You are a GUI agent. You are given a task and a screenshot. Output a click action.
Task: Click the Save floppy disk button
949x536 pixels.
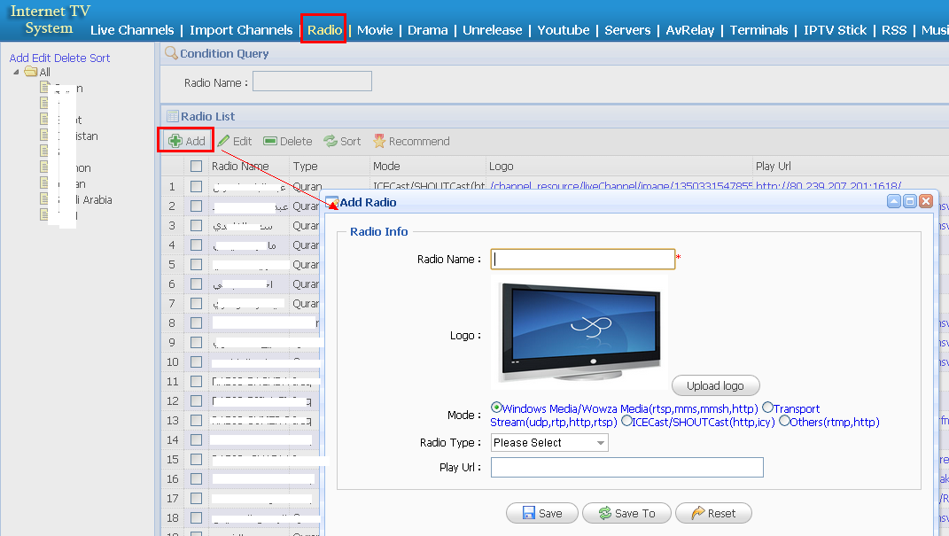(x=528, y=513)
